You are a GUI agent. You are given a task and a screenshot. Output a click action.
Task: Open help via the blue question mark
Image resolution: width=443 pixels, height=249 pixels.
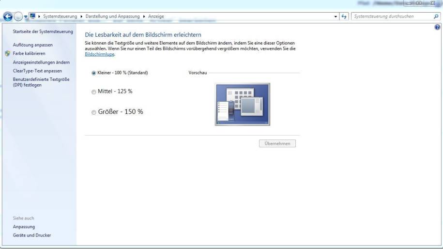tap(437, 27)
